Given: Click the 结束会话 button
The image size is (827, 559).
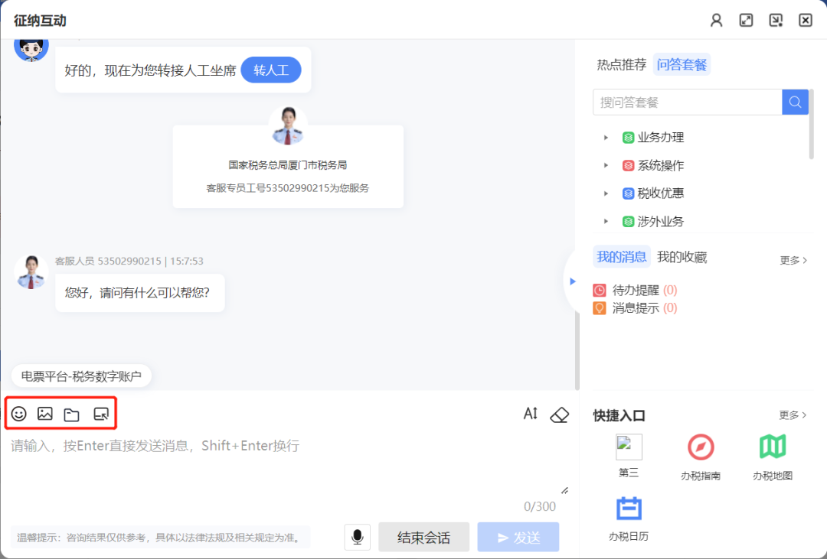Looking at the screenshot, I should coord(423,537).
